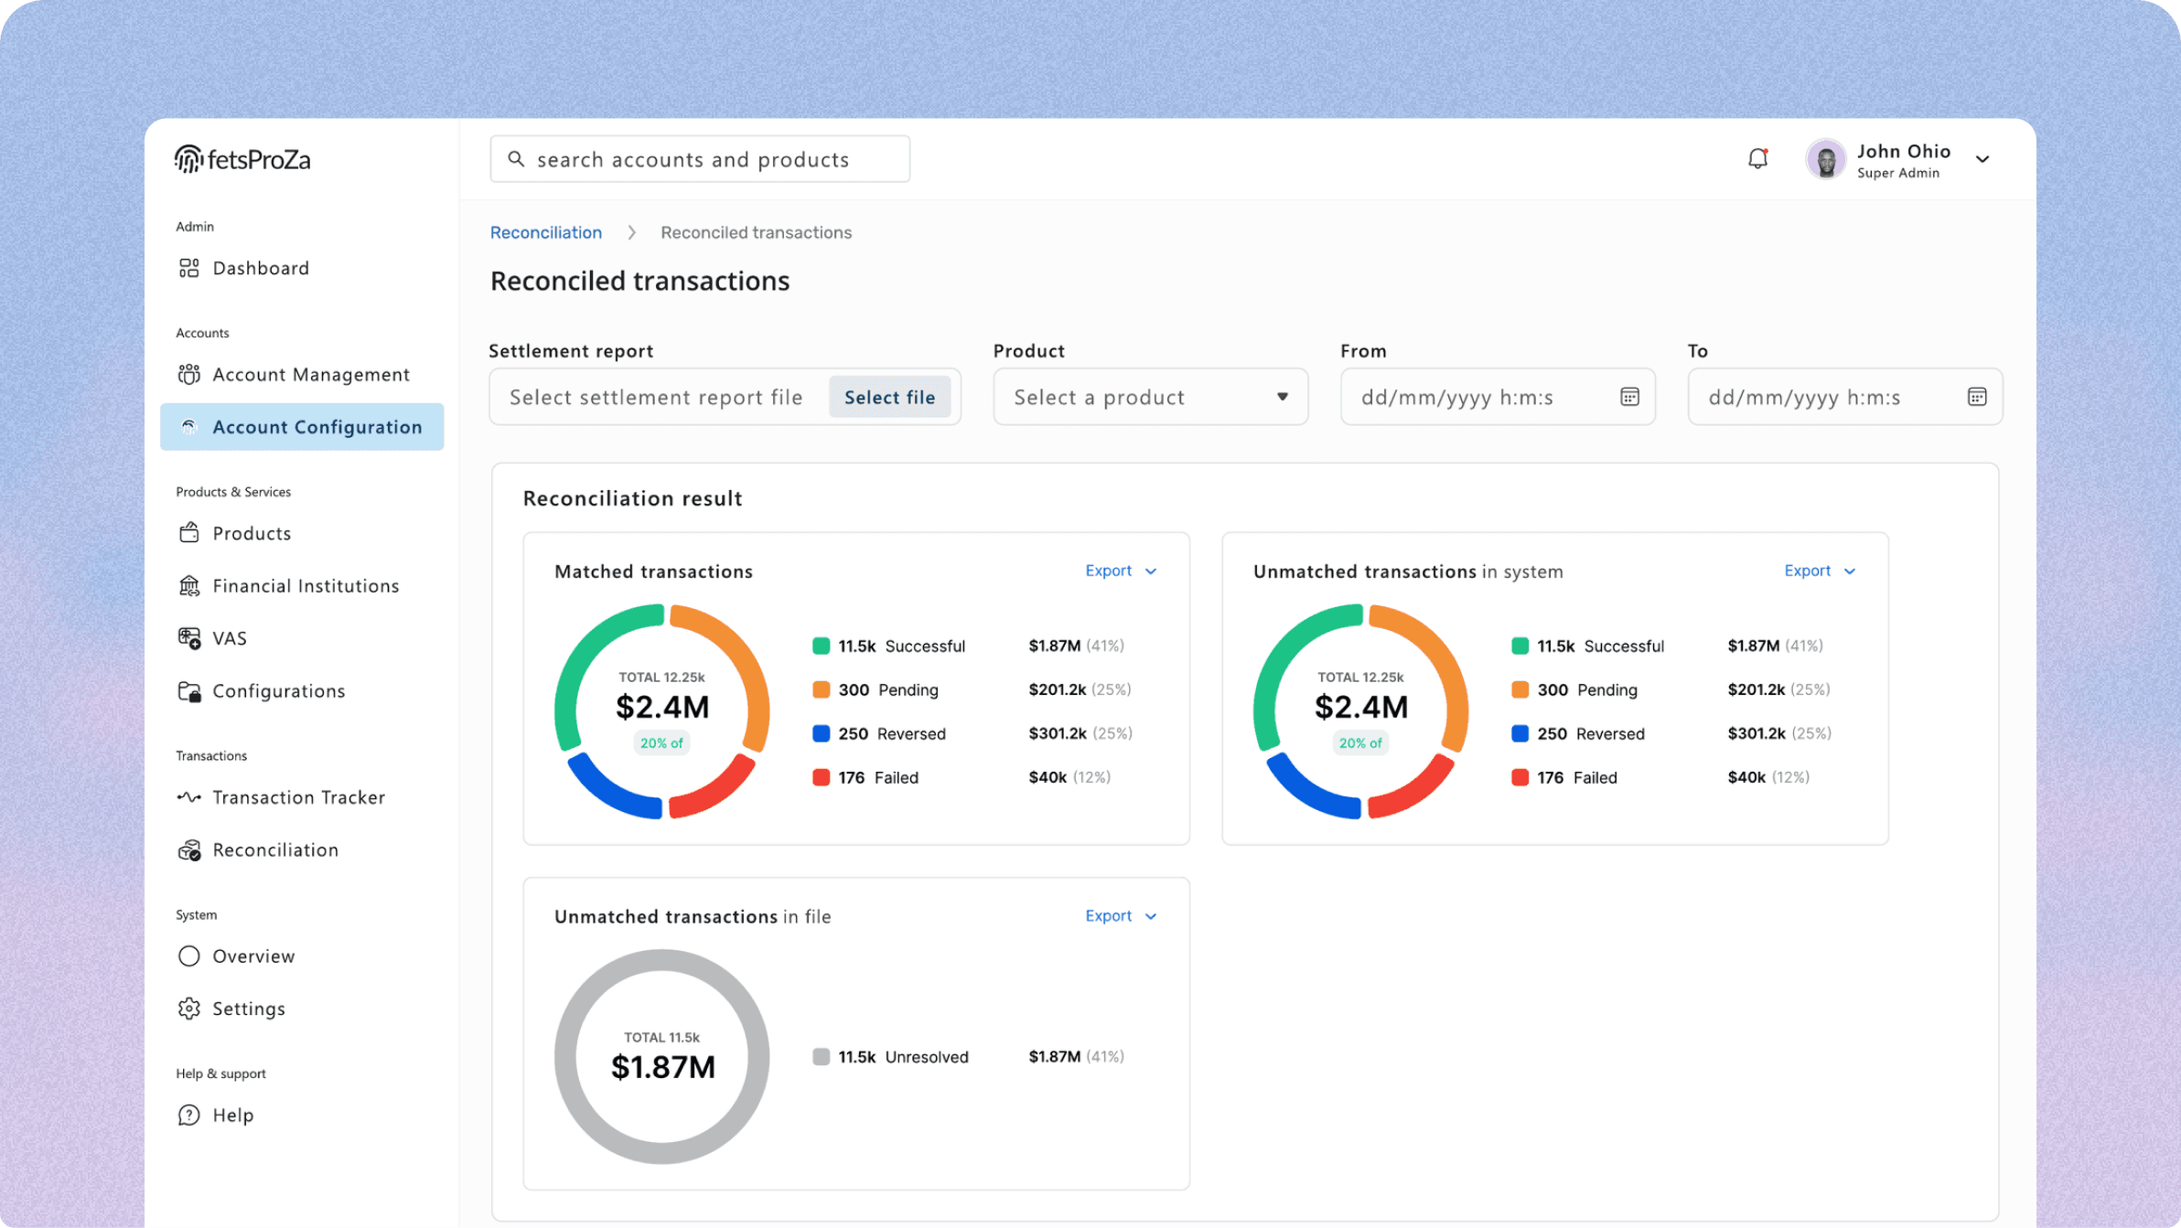2181x1228 pixels.
Task: Click gray Unresolved legend swatch
Action: (821, 1057)
